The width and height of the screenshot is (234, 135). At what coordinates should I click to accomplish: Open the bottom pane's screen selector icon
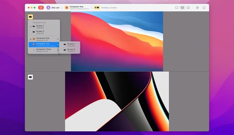tap(30, 77)
